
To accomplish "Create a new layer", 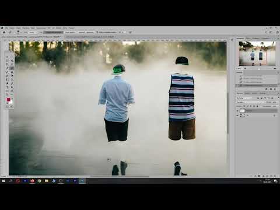I will pos(271,176).
